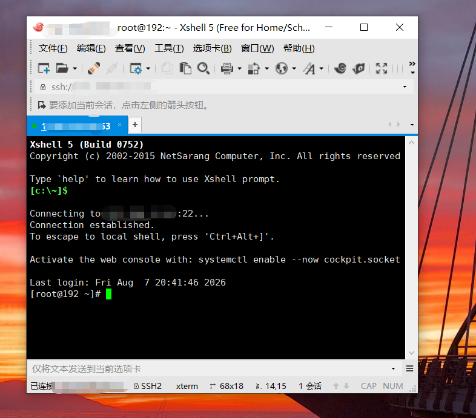Click the xterm status bar entry

tap(187, 386)
